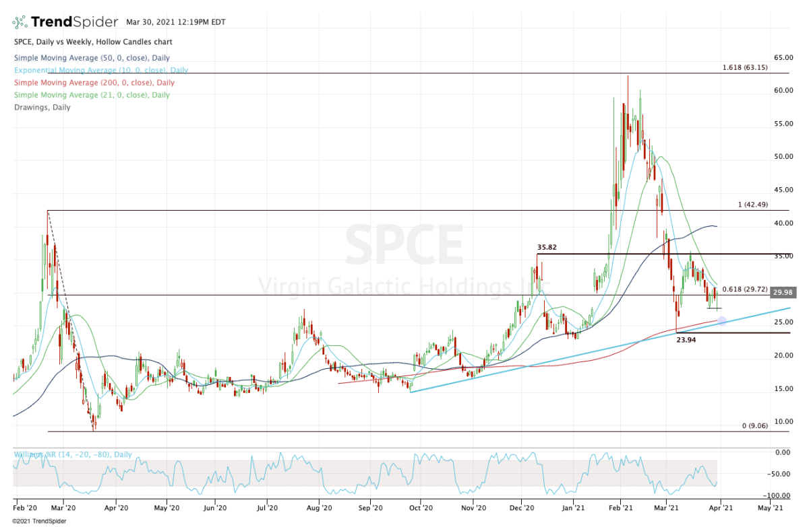Screen dimensions: 809x527
Task: Click the 23.94 support price label
Action: [686, 340]
